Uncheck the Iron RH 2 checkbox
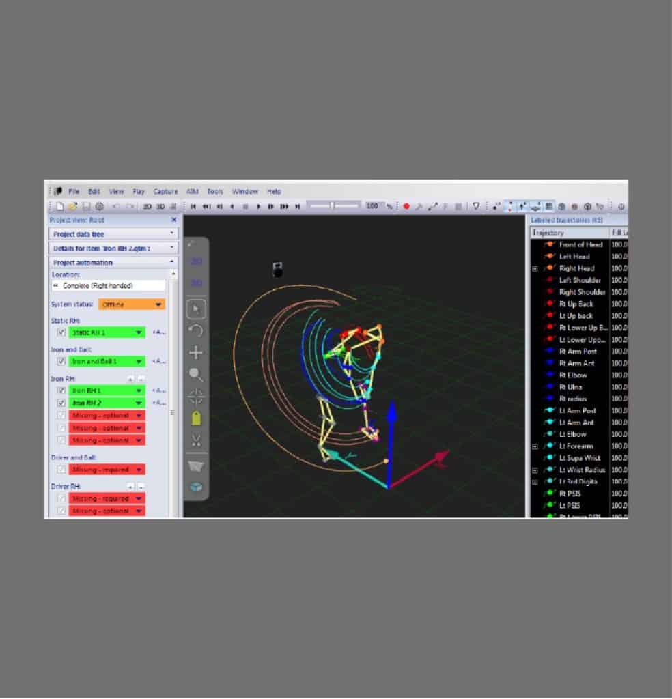This screenshot has width=672, height=699. (61, 403)
